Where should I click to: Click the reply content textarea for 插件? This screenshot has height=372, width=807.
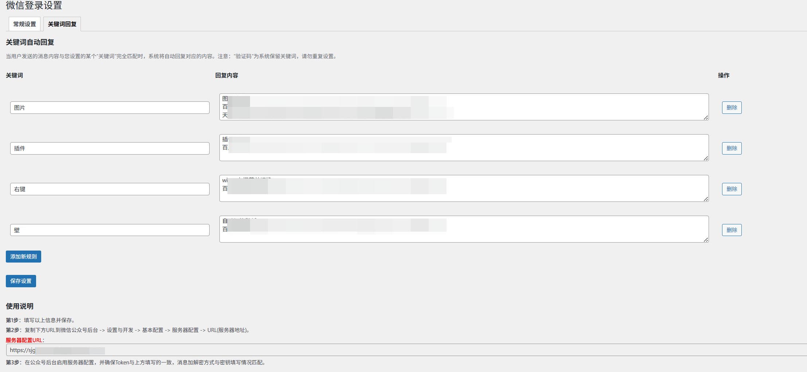point(464,148)
